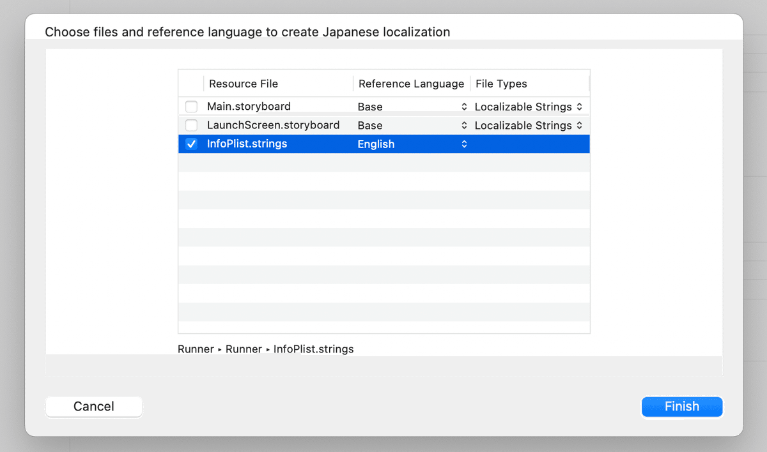The image size is (767, 452).
Task: Click the Cancel button
Action: pos(94,407)
